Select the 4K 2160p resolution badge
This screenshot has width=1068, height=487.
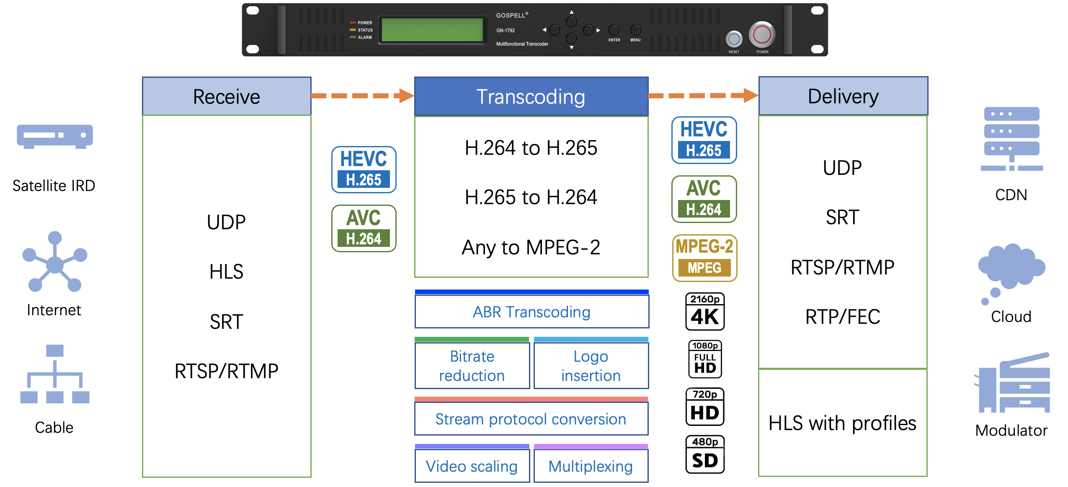pyautogui.click(x=704, y=312)
